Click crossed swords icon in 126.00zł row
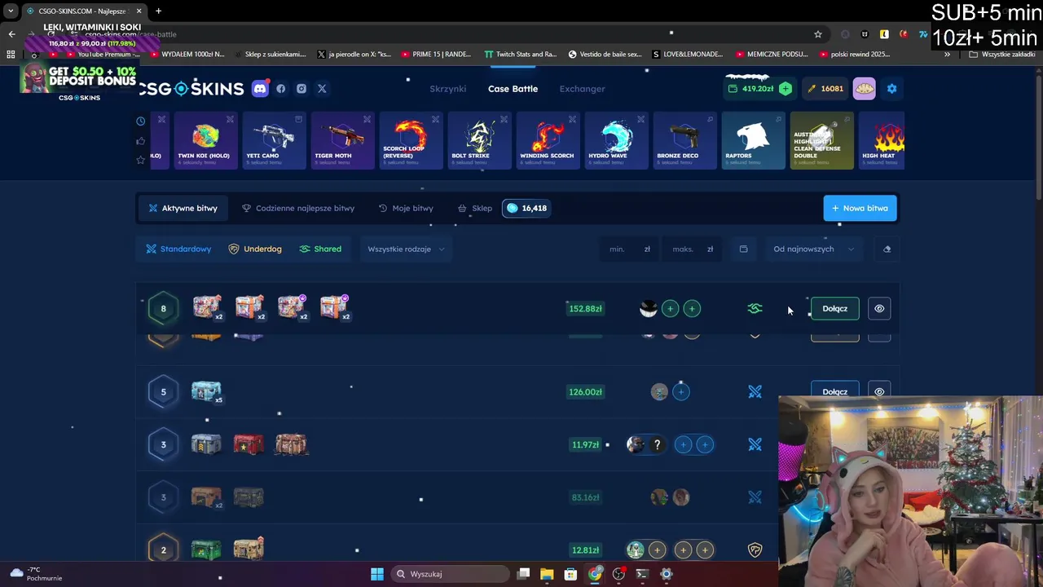Viewport: 1043px width, 587px height. pos(755,392)
